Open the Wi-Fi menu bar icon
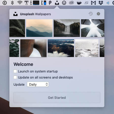This screenshot has height=114, width=114. 20,3
